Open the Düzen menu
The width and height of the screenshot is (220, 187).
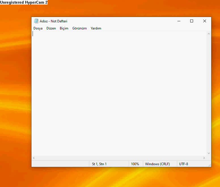coord(51,28)
